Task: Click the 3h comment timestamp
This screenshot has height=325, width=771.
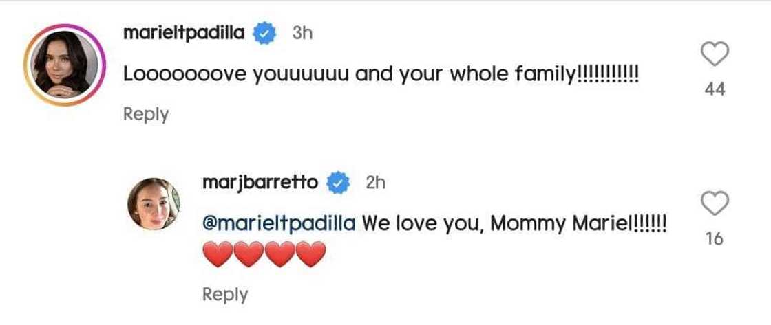Action: [302, 33]
